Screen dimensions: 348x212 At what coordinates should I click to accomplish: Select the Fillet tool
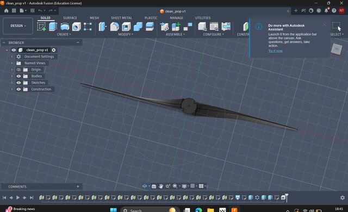(115, 27)
